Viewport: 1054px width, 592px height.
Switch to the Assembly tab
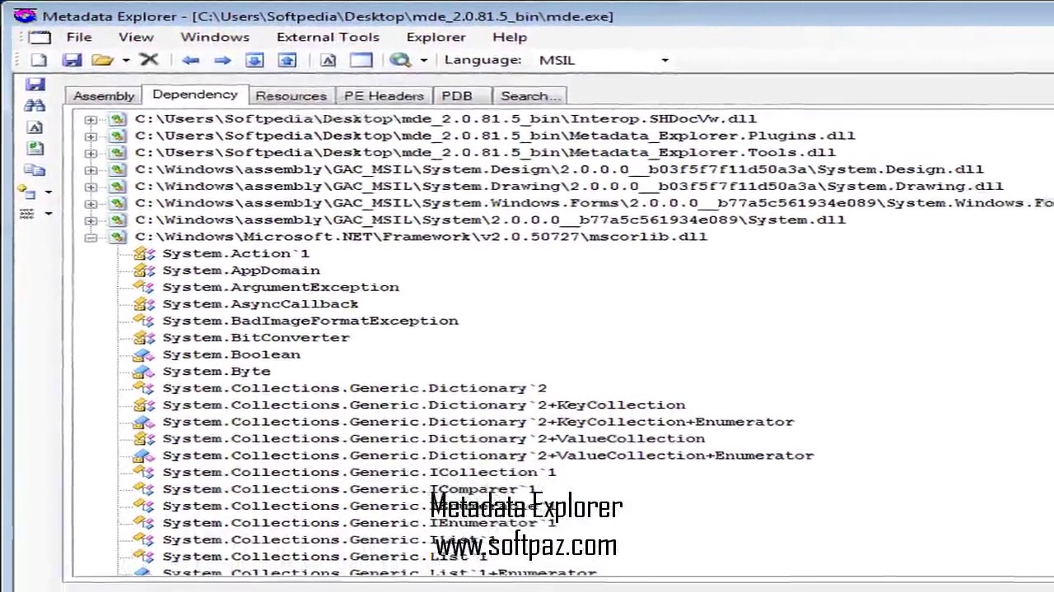click(104, 96)
